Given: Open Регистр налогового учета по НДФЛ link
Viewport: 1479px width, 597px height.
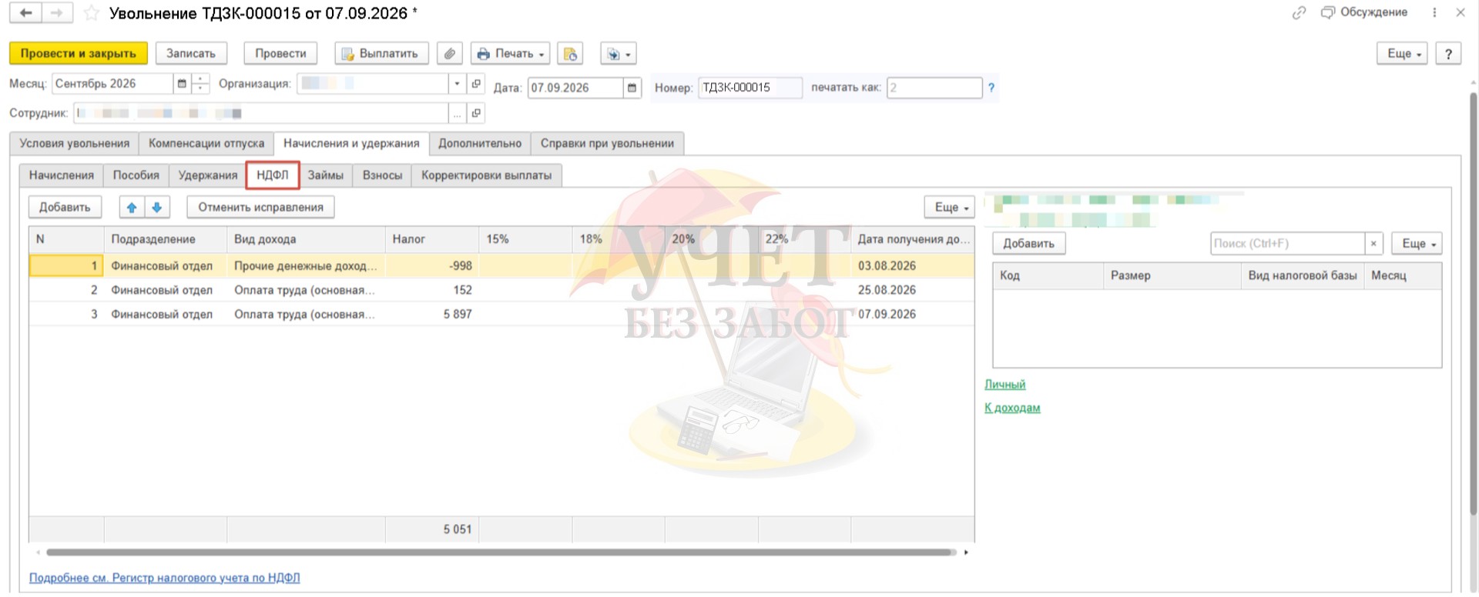Looking at the screenshot, I should (x=165, y=578).
